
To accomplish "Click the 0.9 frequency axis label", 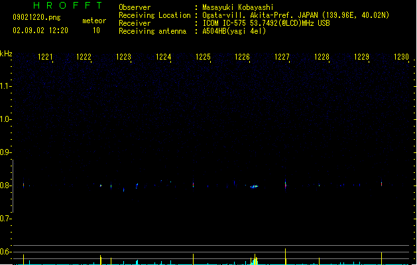I will 5,152.
